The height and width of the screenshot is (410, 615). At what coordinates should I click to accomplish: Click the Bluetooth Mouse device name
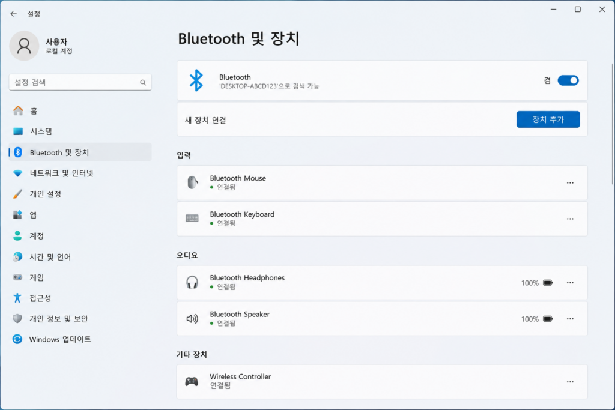[238, 178]
